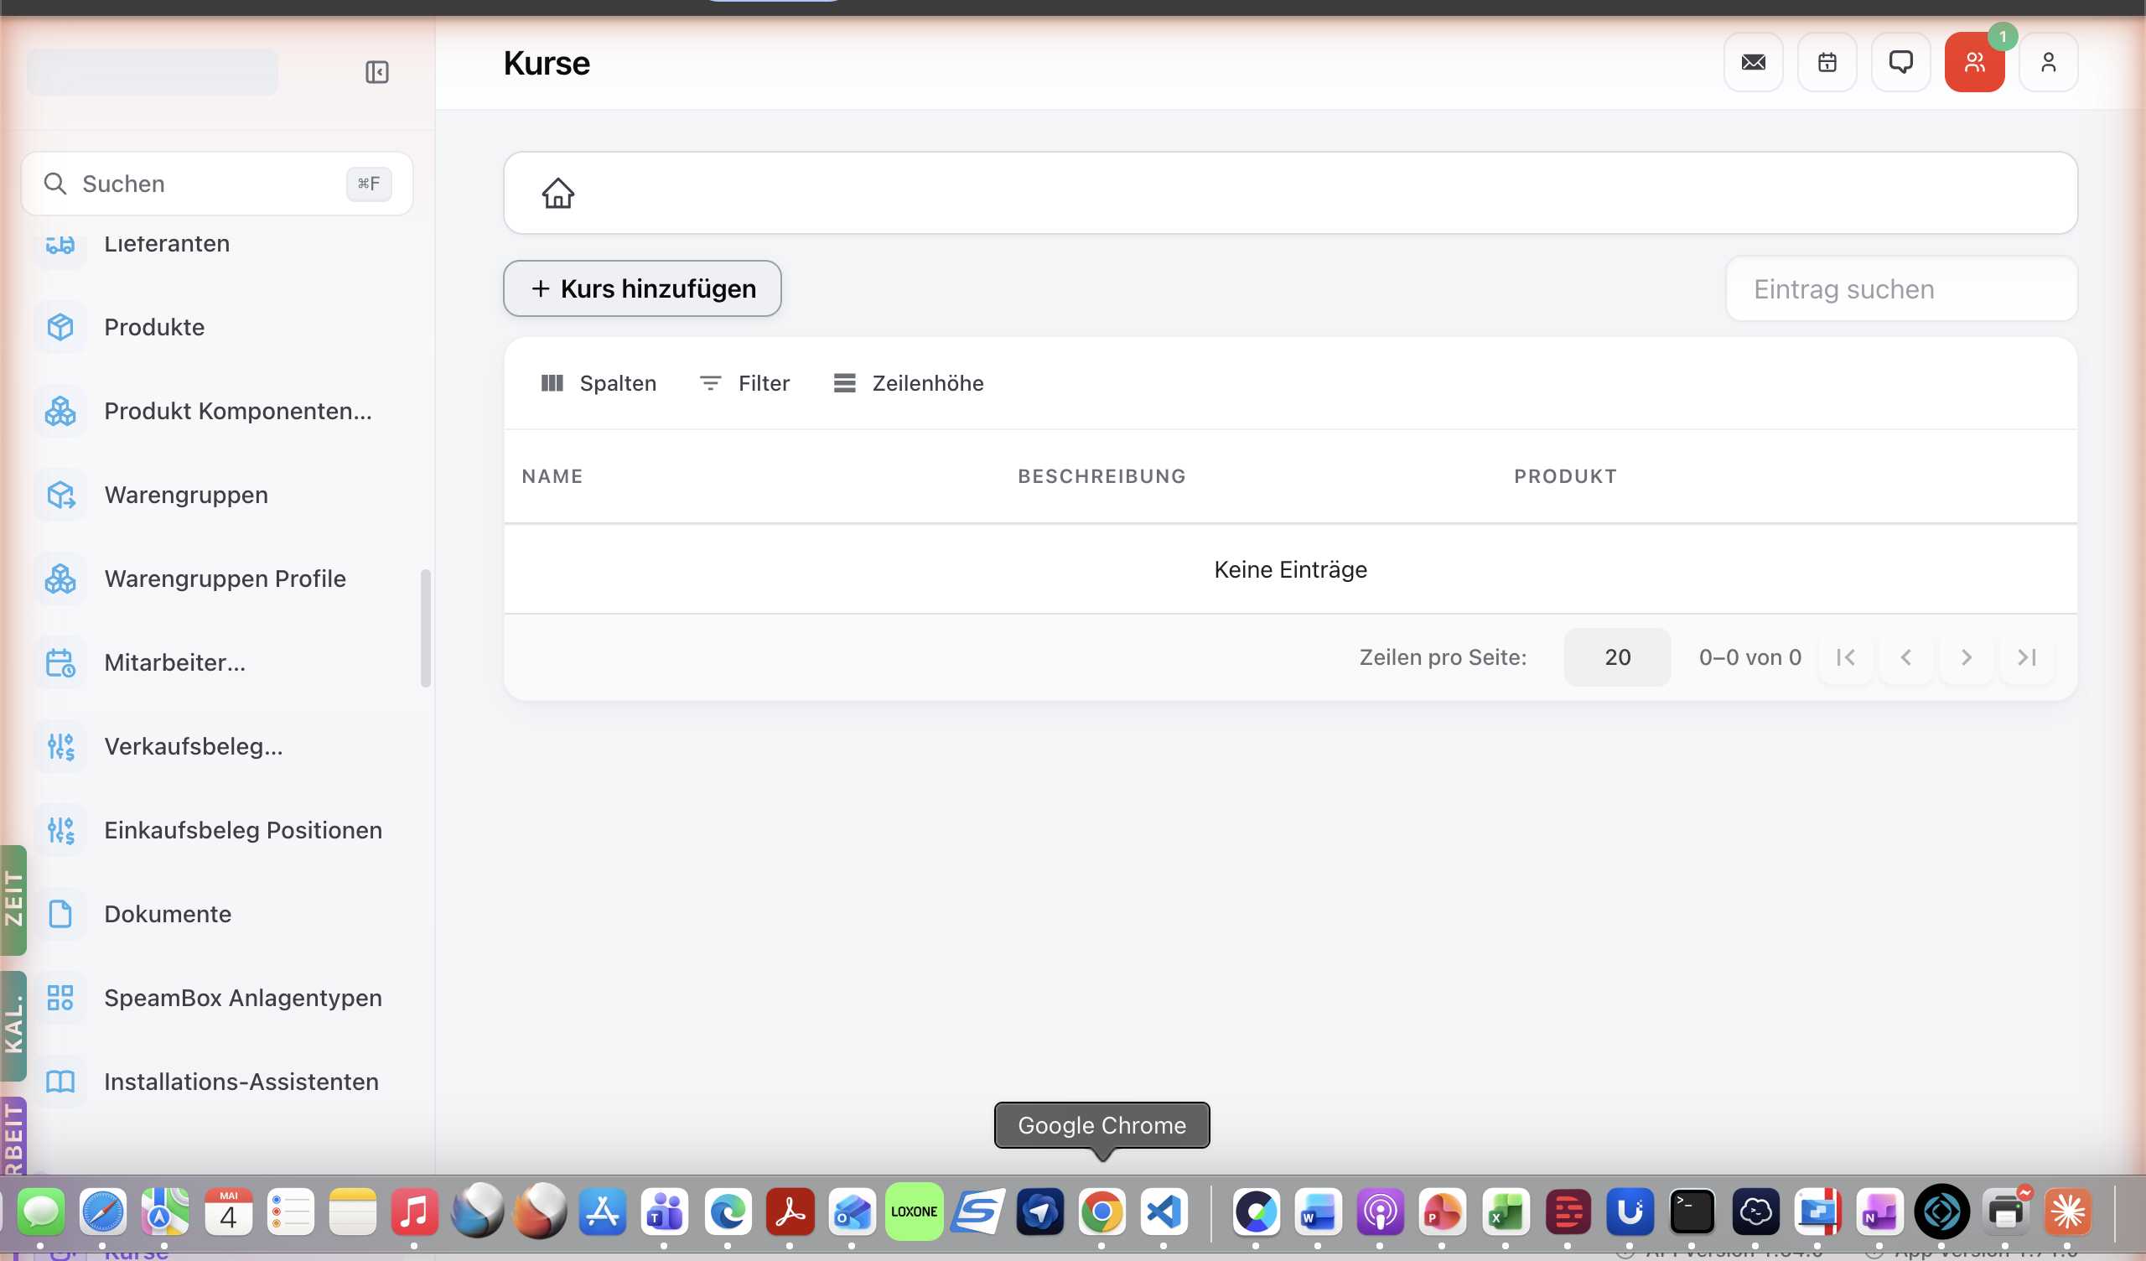Open the Zeilenhöhe row height menu
2146x1261 pixels.
click(x=909, y=383)
